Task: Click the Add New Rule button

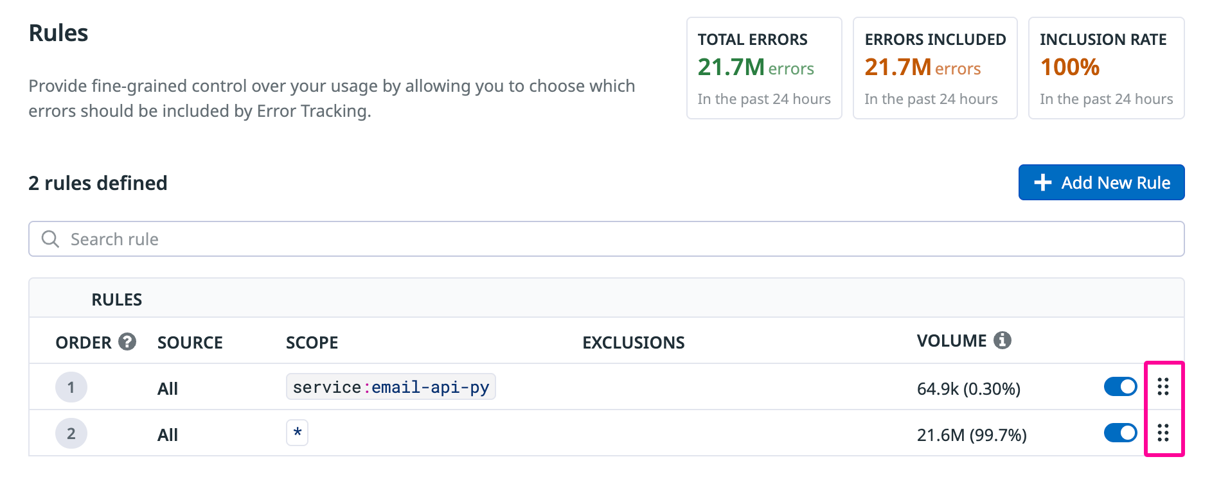Action: point(1101,183)
